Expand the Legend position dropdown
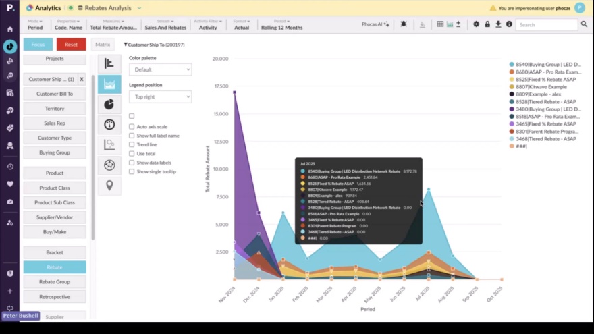This screenshot has height=334, width=594. click(160, 96)
